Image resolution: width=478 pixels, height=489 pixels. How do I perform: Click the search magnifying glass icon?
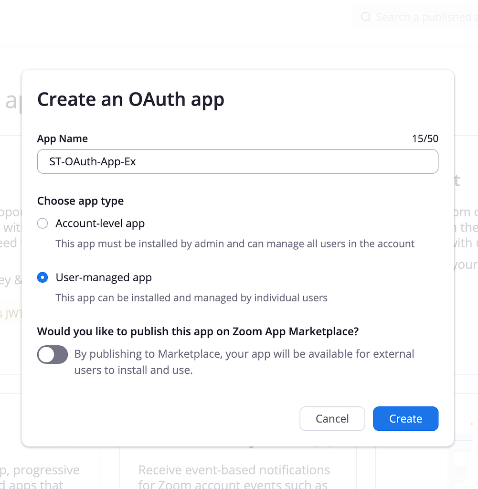click(x=365, y=17)
